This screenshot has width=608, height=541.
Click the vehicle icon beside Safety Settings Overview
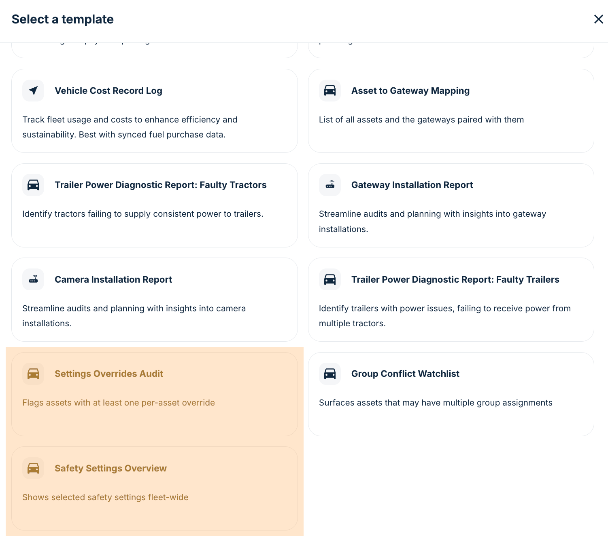pyautogui.click(x=33, y=468)
